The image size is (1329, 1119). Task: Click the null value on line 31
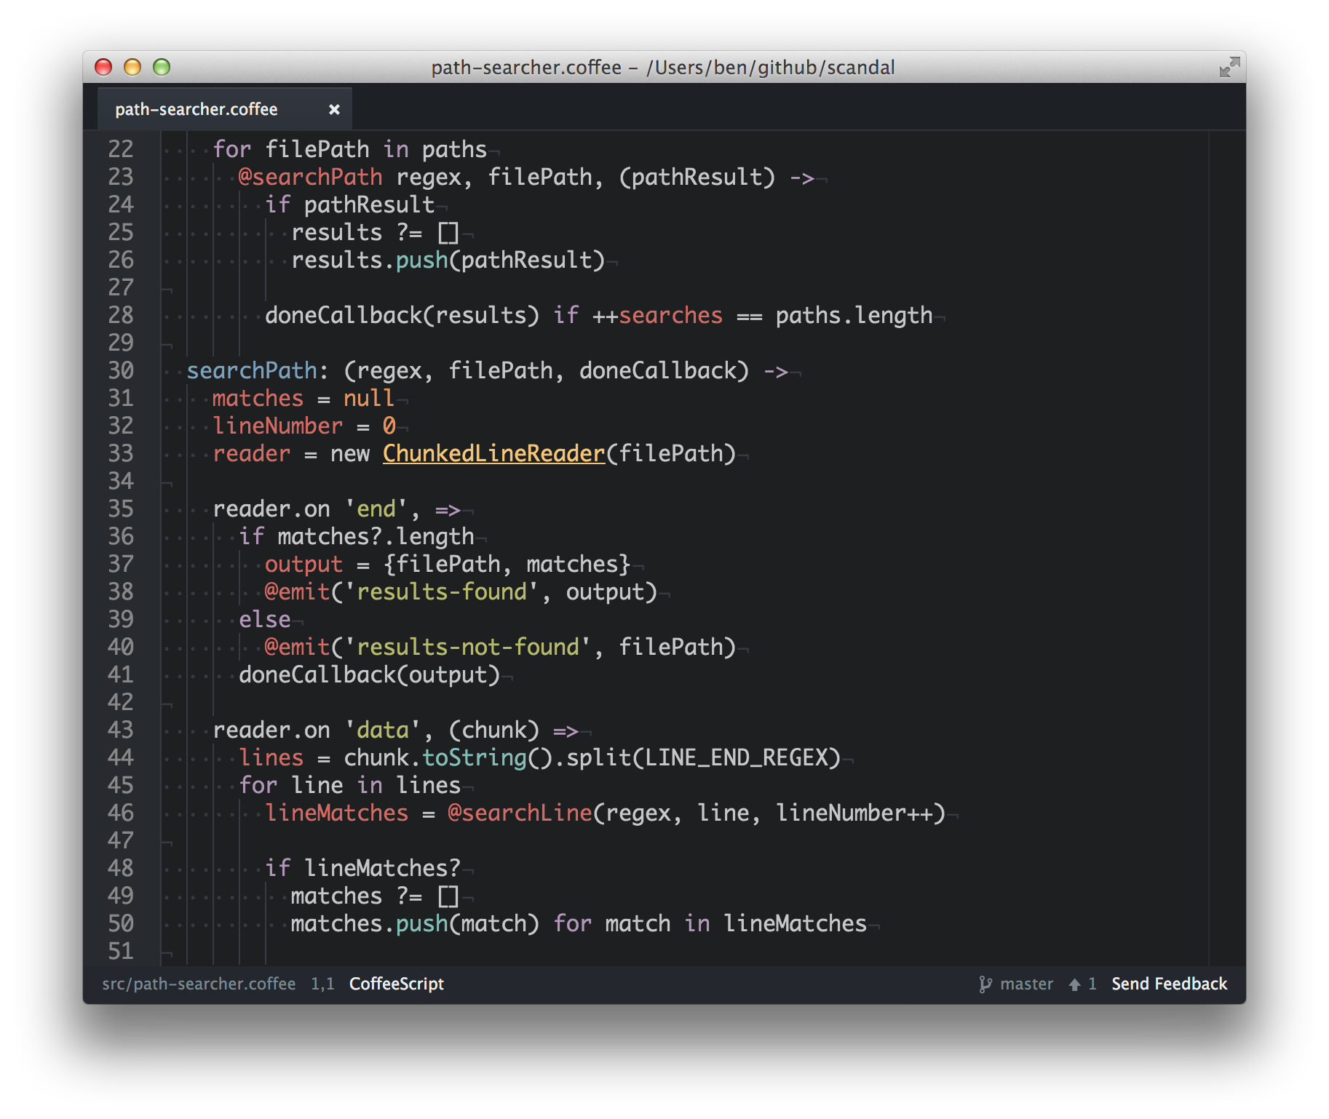[368, 398]
